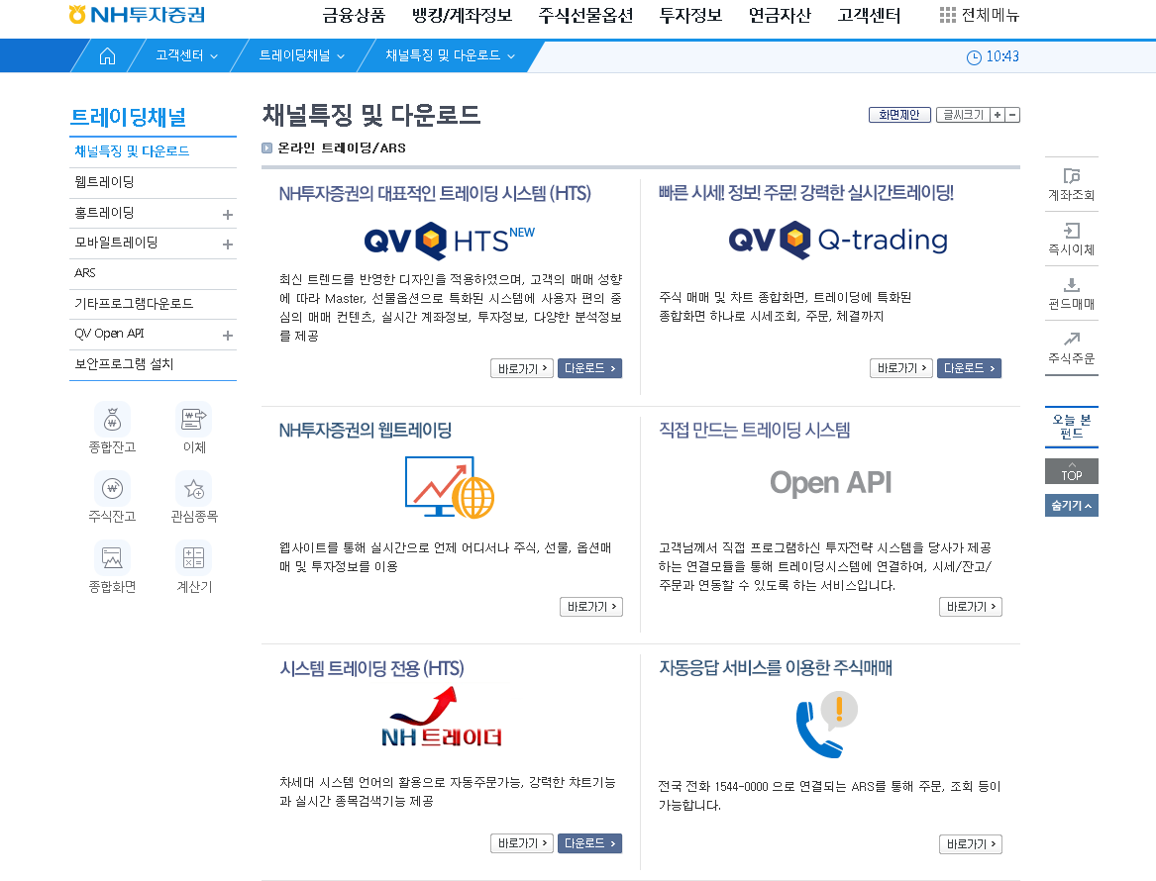Open 즉시이체 quick icon
This screenshot has width=1156, height=881.
coord(1072,231)
